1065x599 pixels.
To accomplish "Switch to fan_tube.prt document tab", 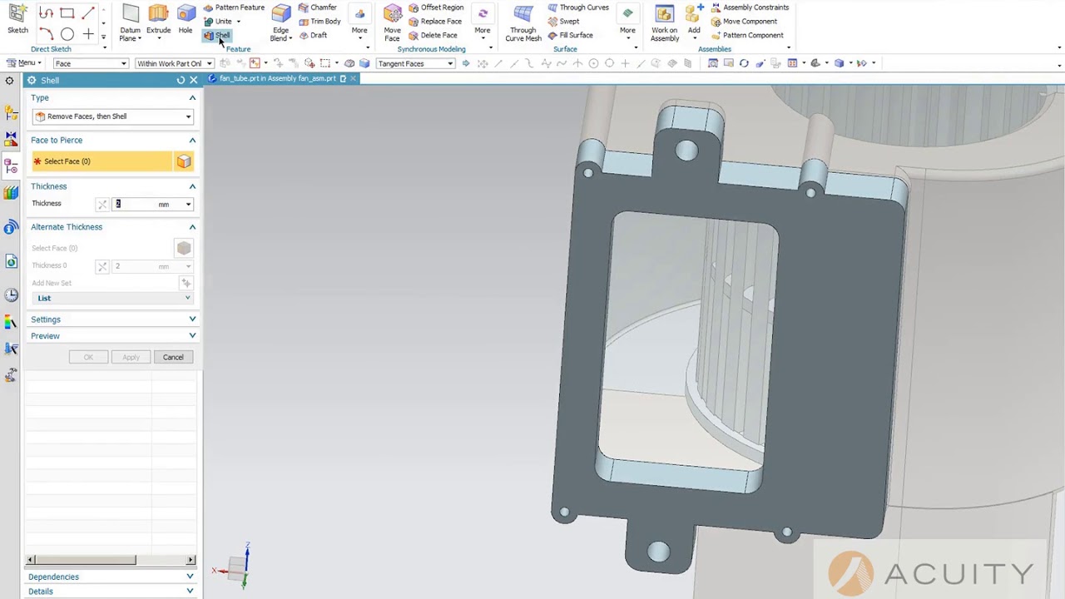I will [x=278, y=78].
